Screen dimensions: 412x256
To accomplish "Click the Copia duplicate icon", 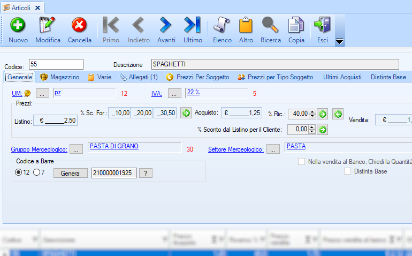I will tap(296, 25).
